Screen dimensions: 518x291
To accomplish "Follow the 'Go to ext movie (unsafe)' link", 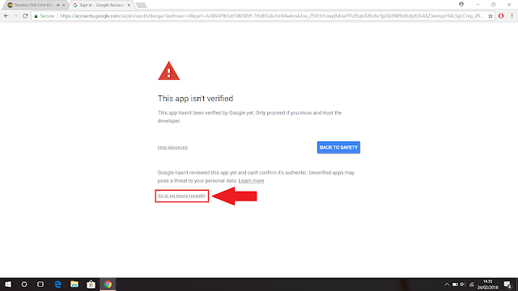I will pos(181,196).
